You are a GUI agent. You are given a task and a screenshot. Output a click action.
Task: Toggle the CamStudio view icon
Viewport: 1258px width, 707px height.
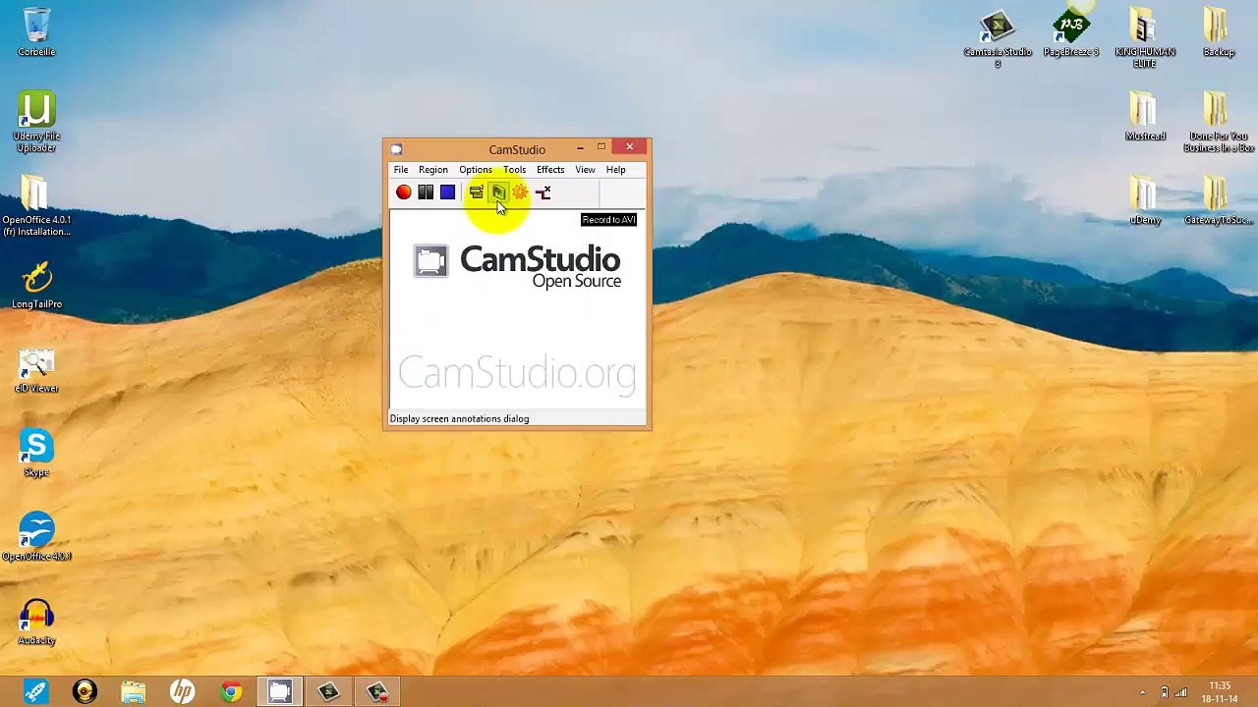pyautogui.click(x=477, y=192)
